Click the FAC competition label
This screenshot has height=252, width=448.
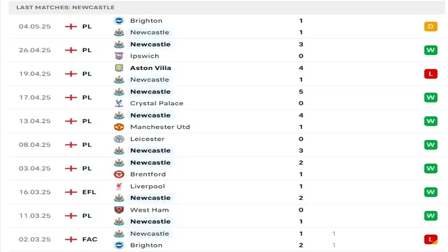(x=90, y=239)
